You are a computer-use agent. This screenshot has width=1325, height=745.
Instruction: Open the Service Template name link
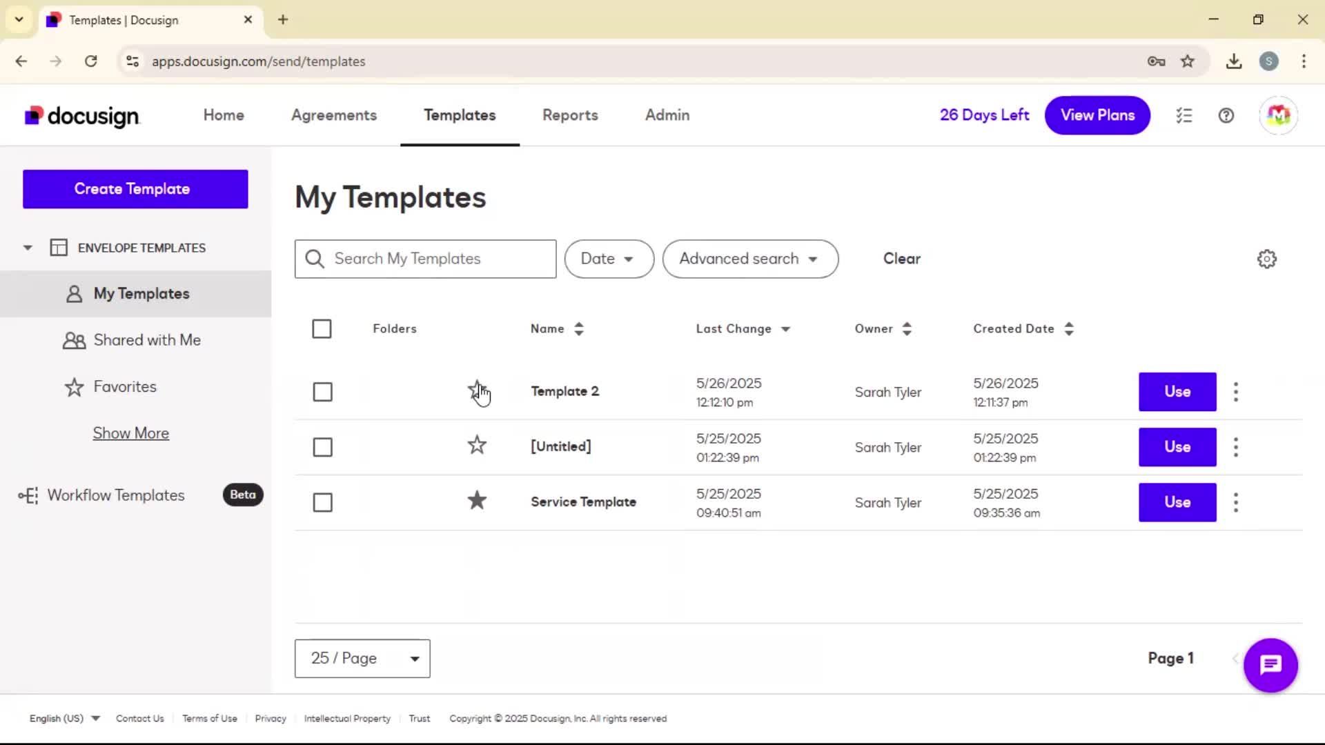pyautogui.click(x=583, y=501)
